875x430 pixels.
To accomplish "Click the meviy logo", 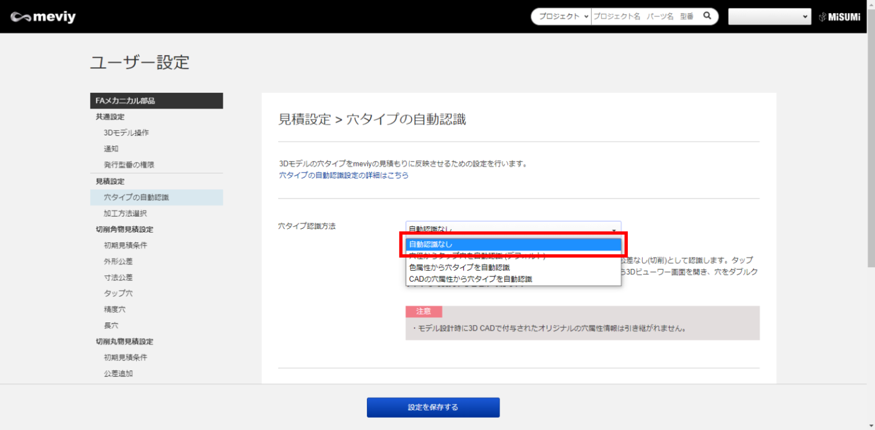I will [x=43, y=17].
